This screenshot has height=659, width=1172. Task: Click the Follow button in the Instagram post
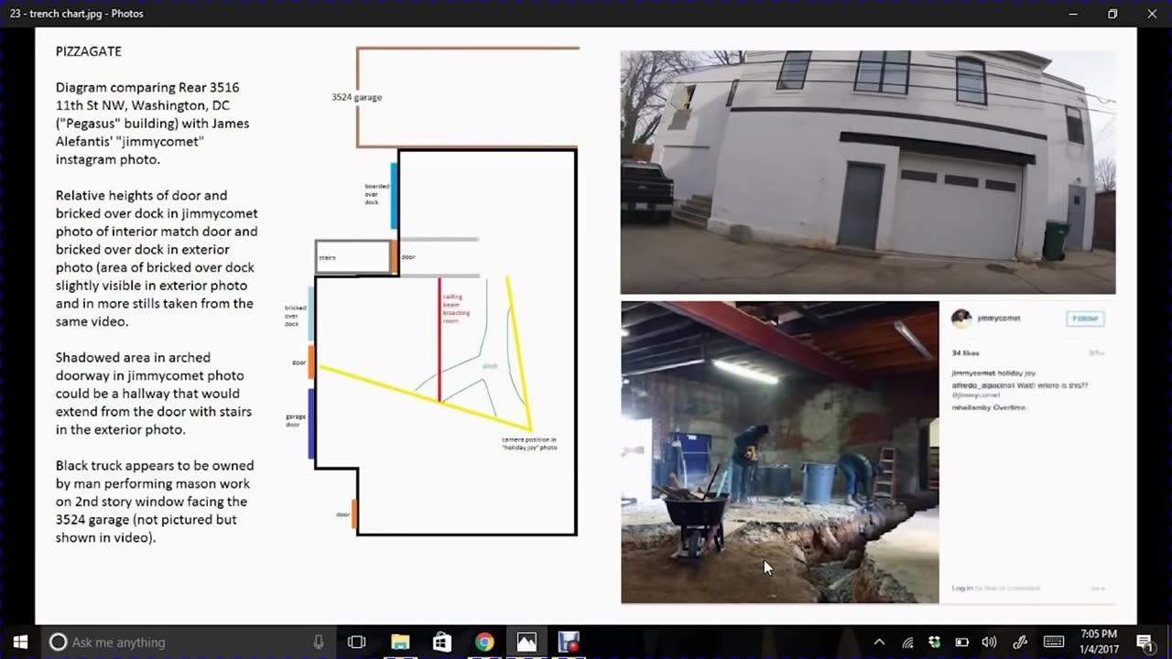1085,319
